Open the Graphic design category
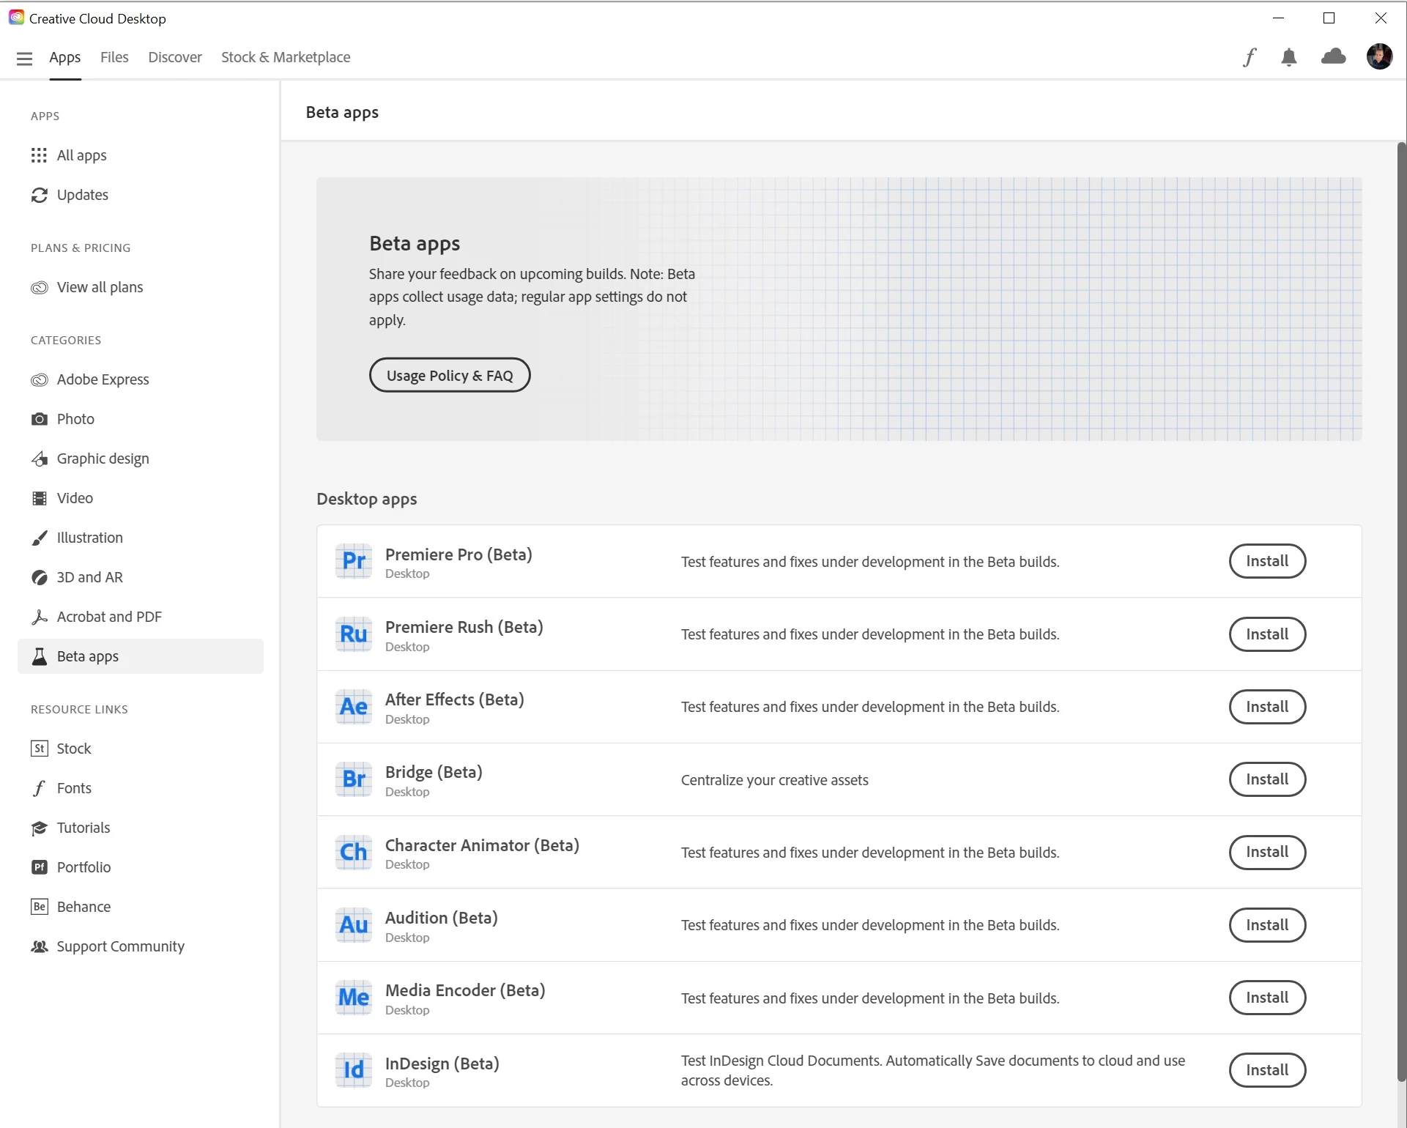 [103, 459]
